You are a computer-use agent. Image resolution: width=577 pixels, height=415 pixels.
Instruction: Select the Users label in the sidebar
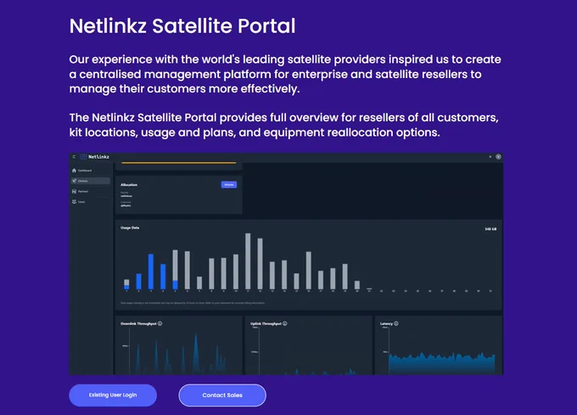(81, 202)
